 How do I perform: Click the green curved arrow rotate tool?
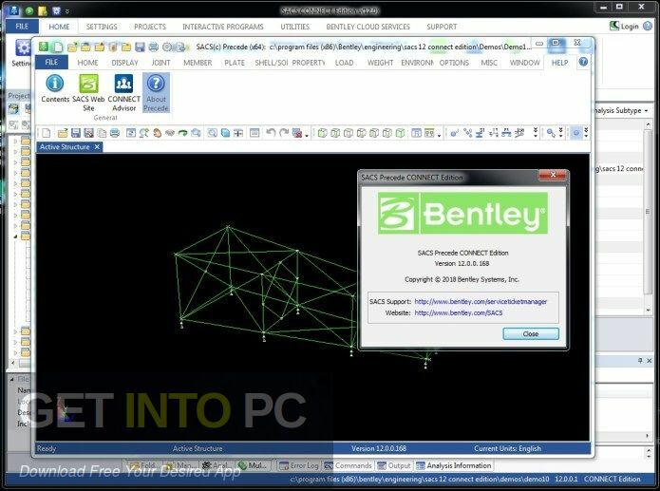(182, 133)
